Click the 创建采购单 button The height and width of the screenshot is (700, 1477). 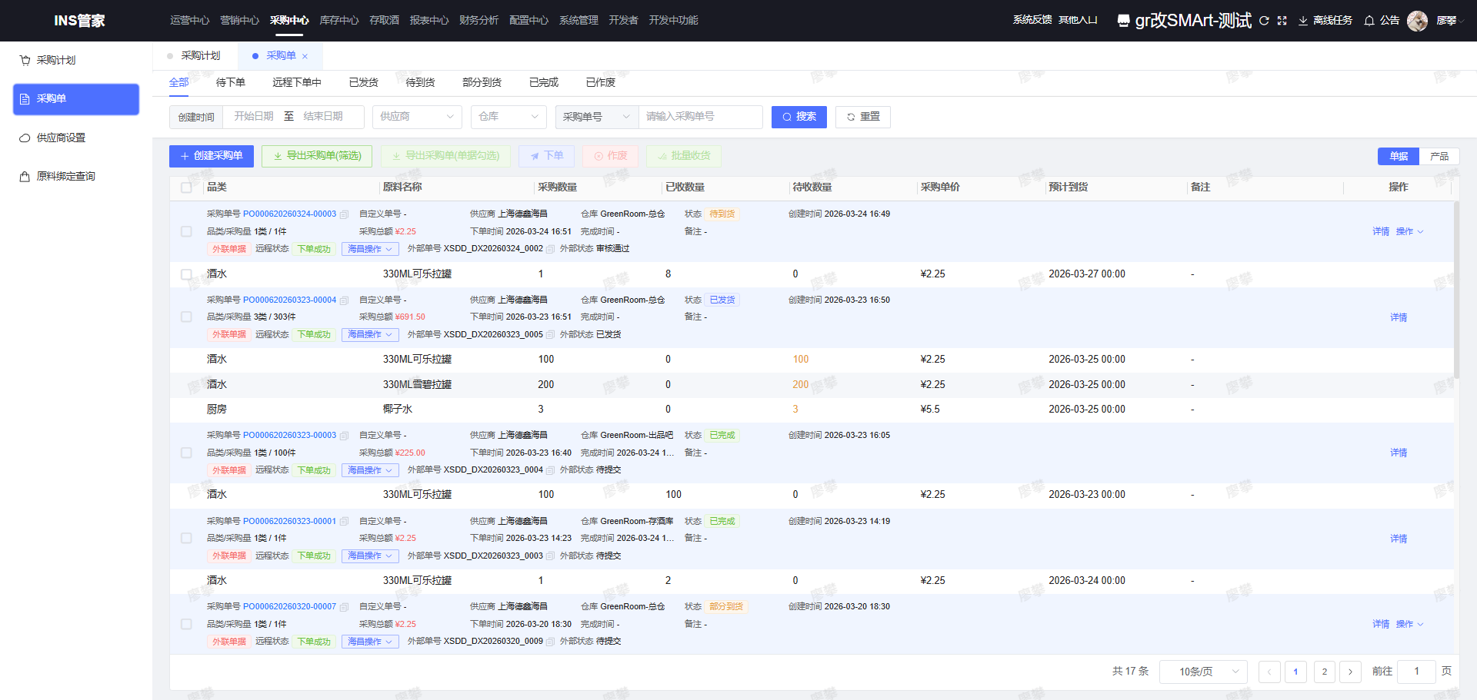point(212,156)
